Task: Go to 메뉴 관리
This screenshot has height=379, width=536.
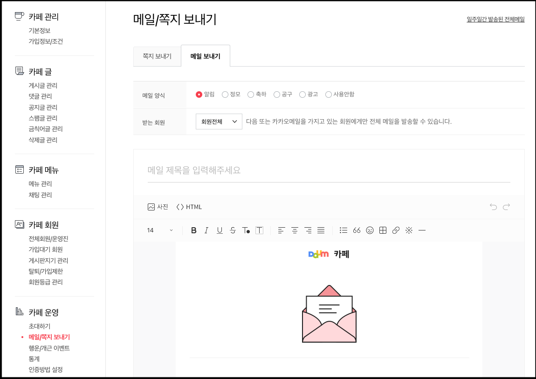Action: (x=40, y=184)
